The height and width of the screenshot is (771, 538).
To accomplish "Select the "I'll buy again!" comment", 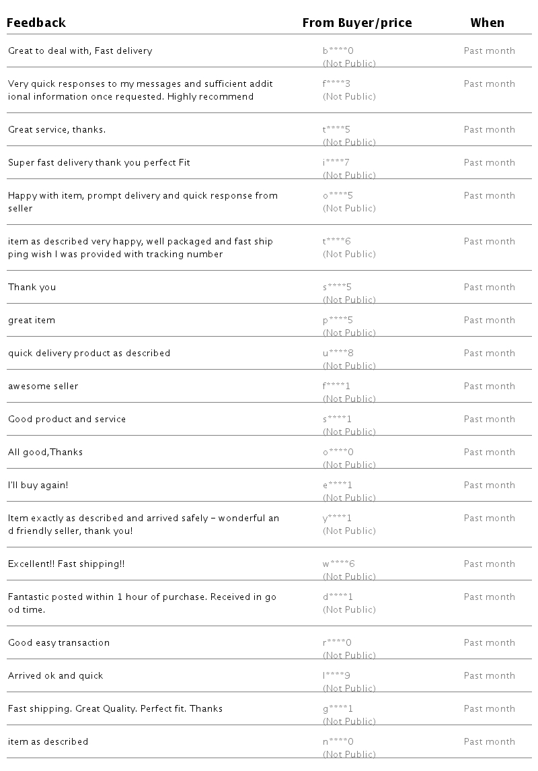I will point(38,485).
